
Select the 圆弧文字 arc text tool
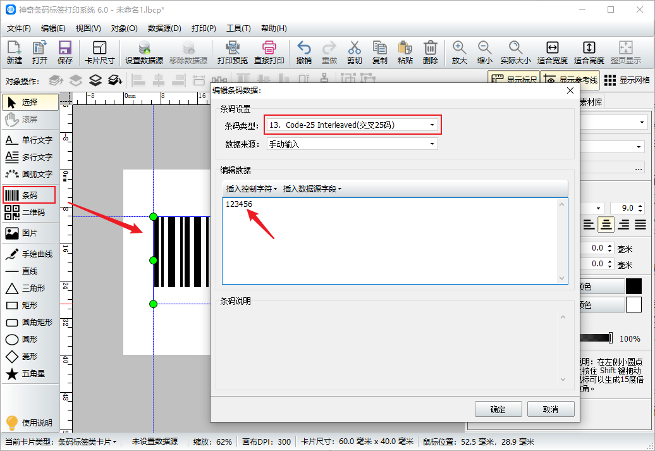coord(30,174)
